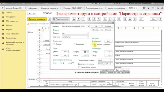The height and width of the screenshot is (92, 164).
Task: Select Портрет orientation
Action: click(x=54, y=44)
